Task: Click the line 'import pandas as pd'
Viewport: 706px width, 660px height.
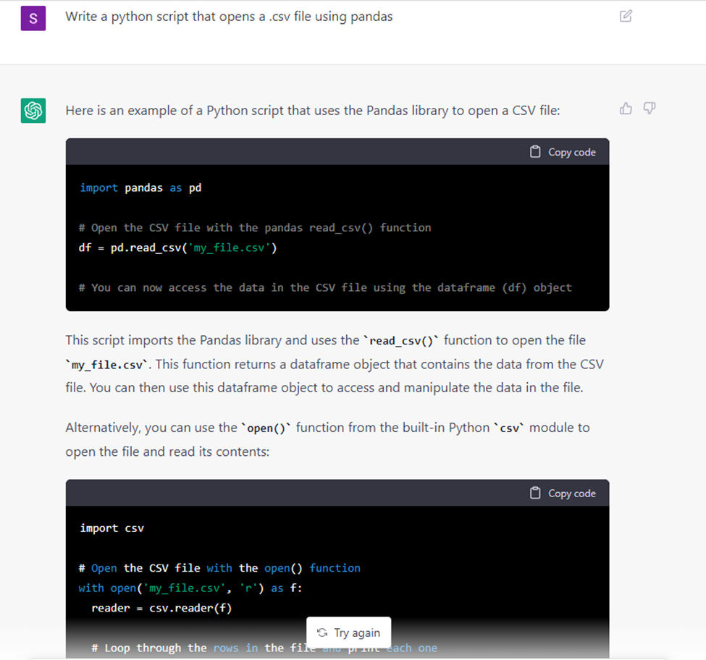Action: click(140, 187)
